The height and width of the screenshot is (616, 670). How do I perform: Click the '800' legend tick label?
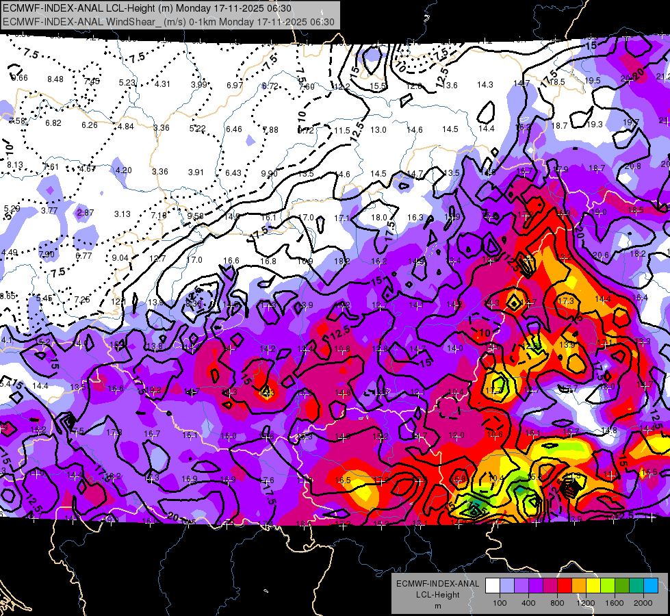point(557,603)
